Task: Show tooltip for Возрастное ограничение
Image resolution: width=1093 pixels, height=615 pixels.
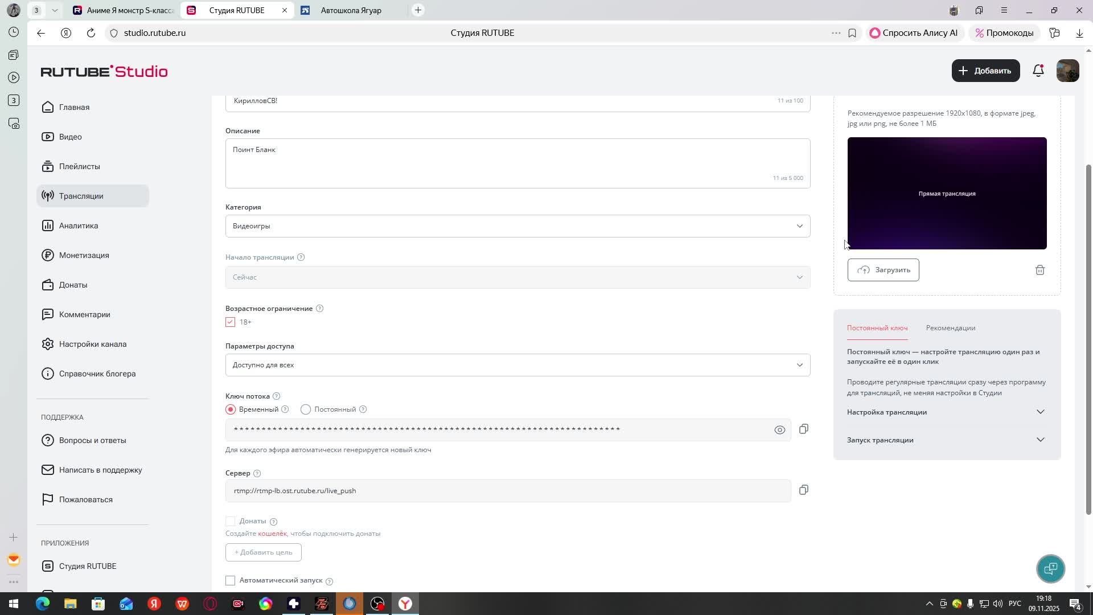Action: (319, 309)
